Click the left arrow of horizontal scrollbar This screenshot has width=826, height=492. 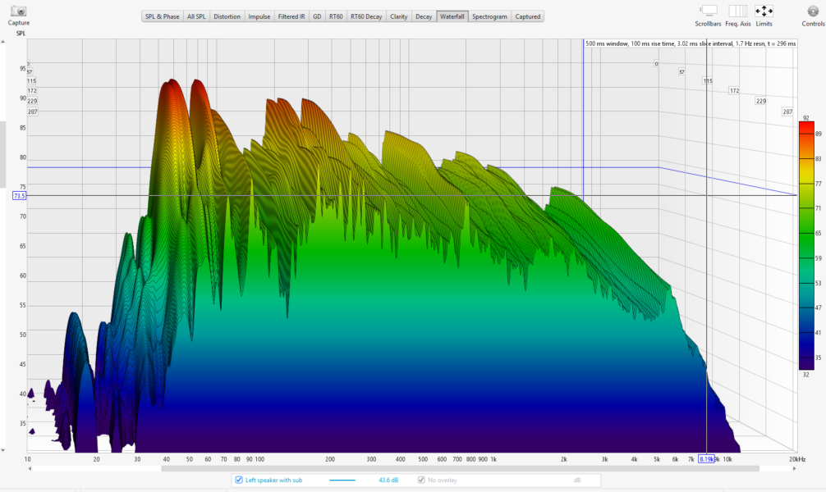[30, 469]
